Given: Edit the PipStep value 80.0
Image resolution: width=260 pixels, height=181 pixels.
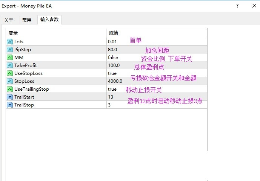Looking at the screenshot, I should coord(112,50).
